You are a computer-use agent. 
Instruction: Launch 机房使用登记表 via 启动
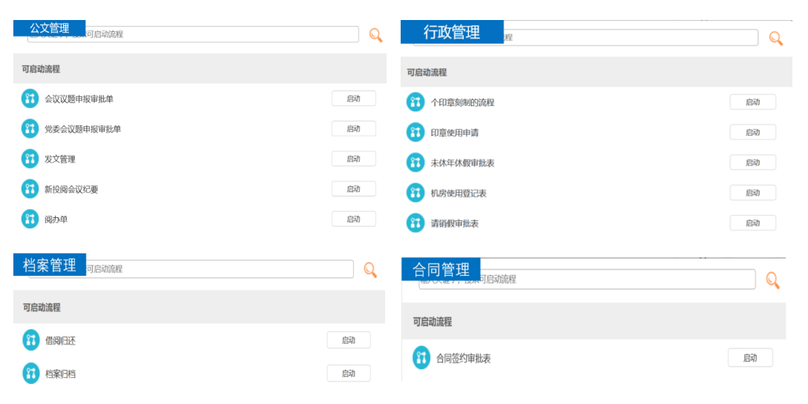point(753,193)
